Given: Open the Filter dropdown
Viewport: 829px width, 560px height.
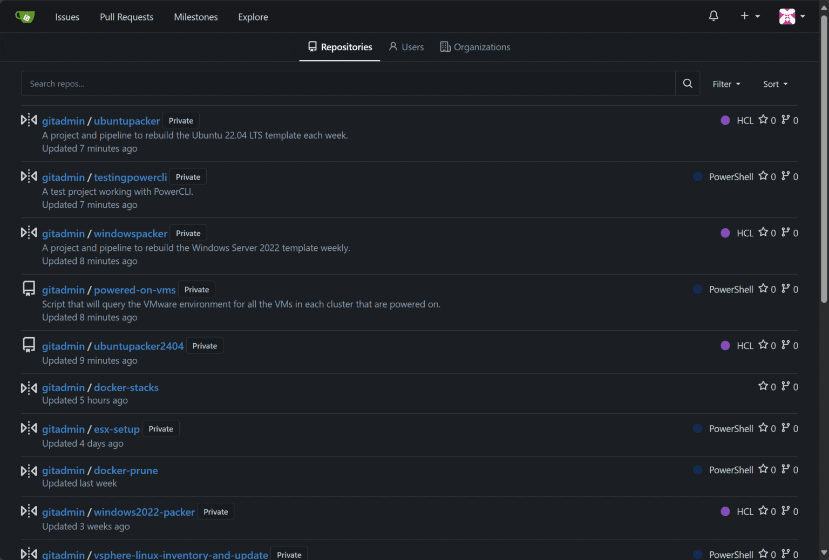Looking at the screenshot, I should (726, 84).
